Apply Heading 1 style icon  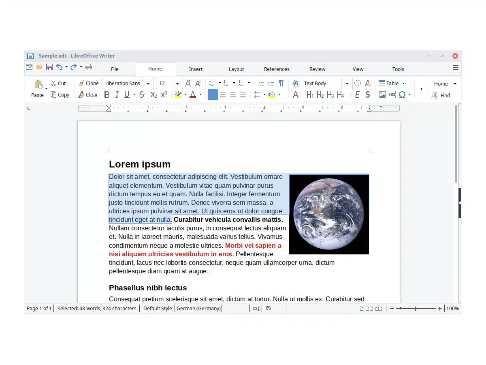[310, 95]
